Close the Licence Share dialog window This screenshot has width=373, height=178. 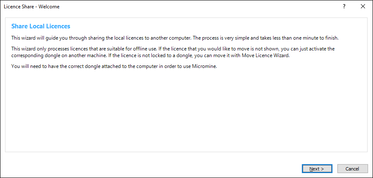[x=362, y=7]
